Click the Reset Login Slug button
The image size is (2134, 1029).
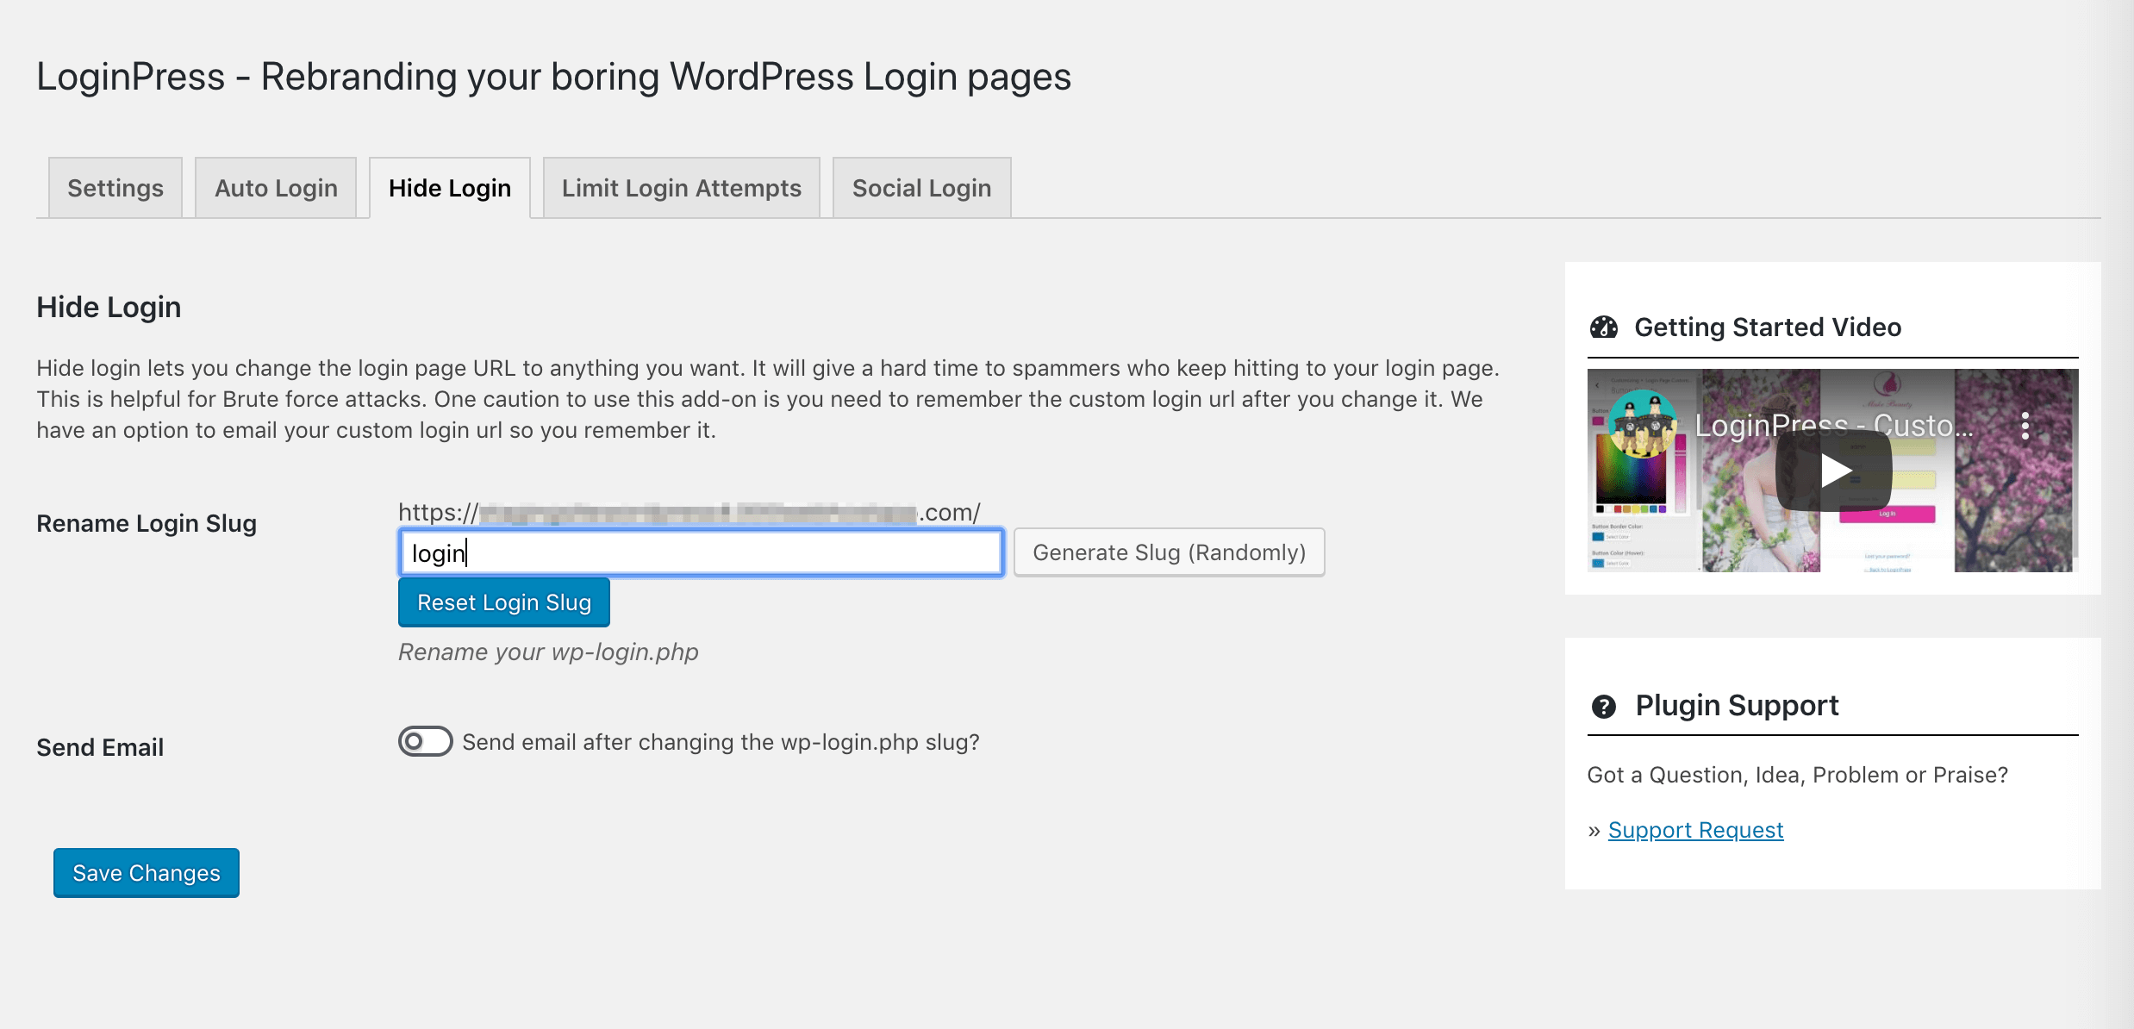point(504,602)
